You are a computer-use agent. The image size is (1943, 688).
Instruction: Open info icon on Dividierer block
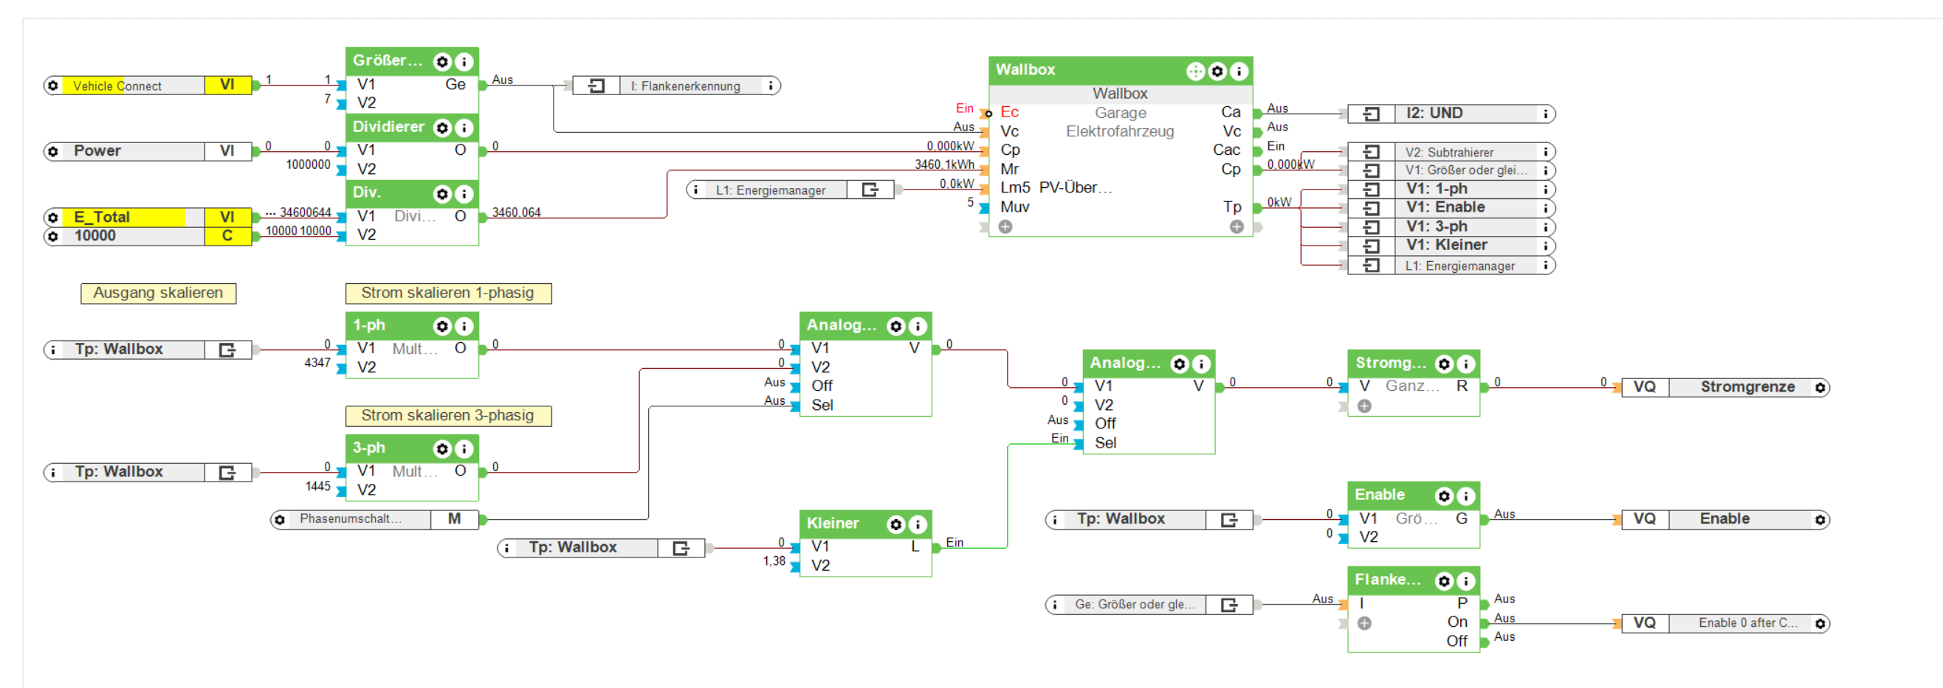pyautogui.click(x=464, y=128)
